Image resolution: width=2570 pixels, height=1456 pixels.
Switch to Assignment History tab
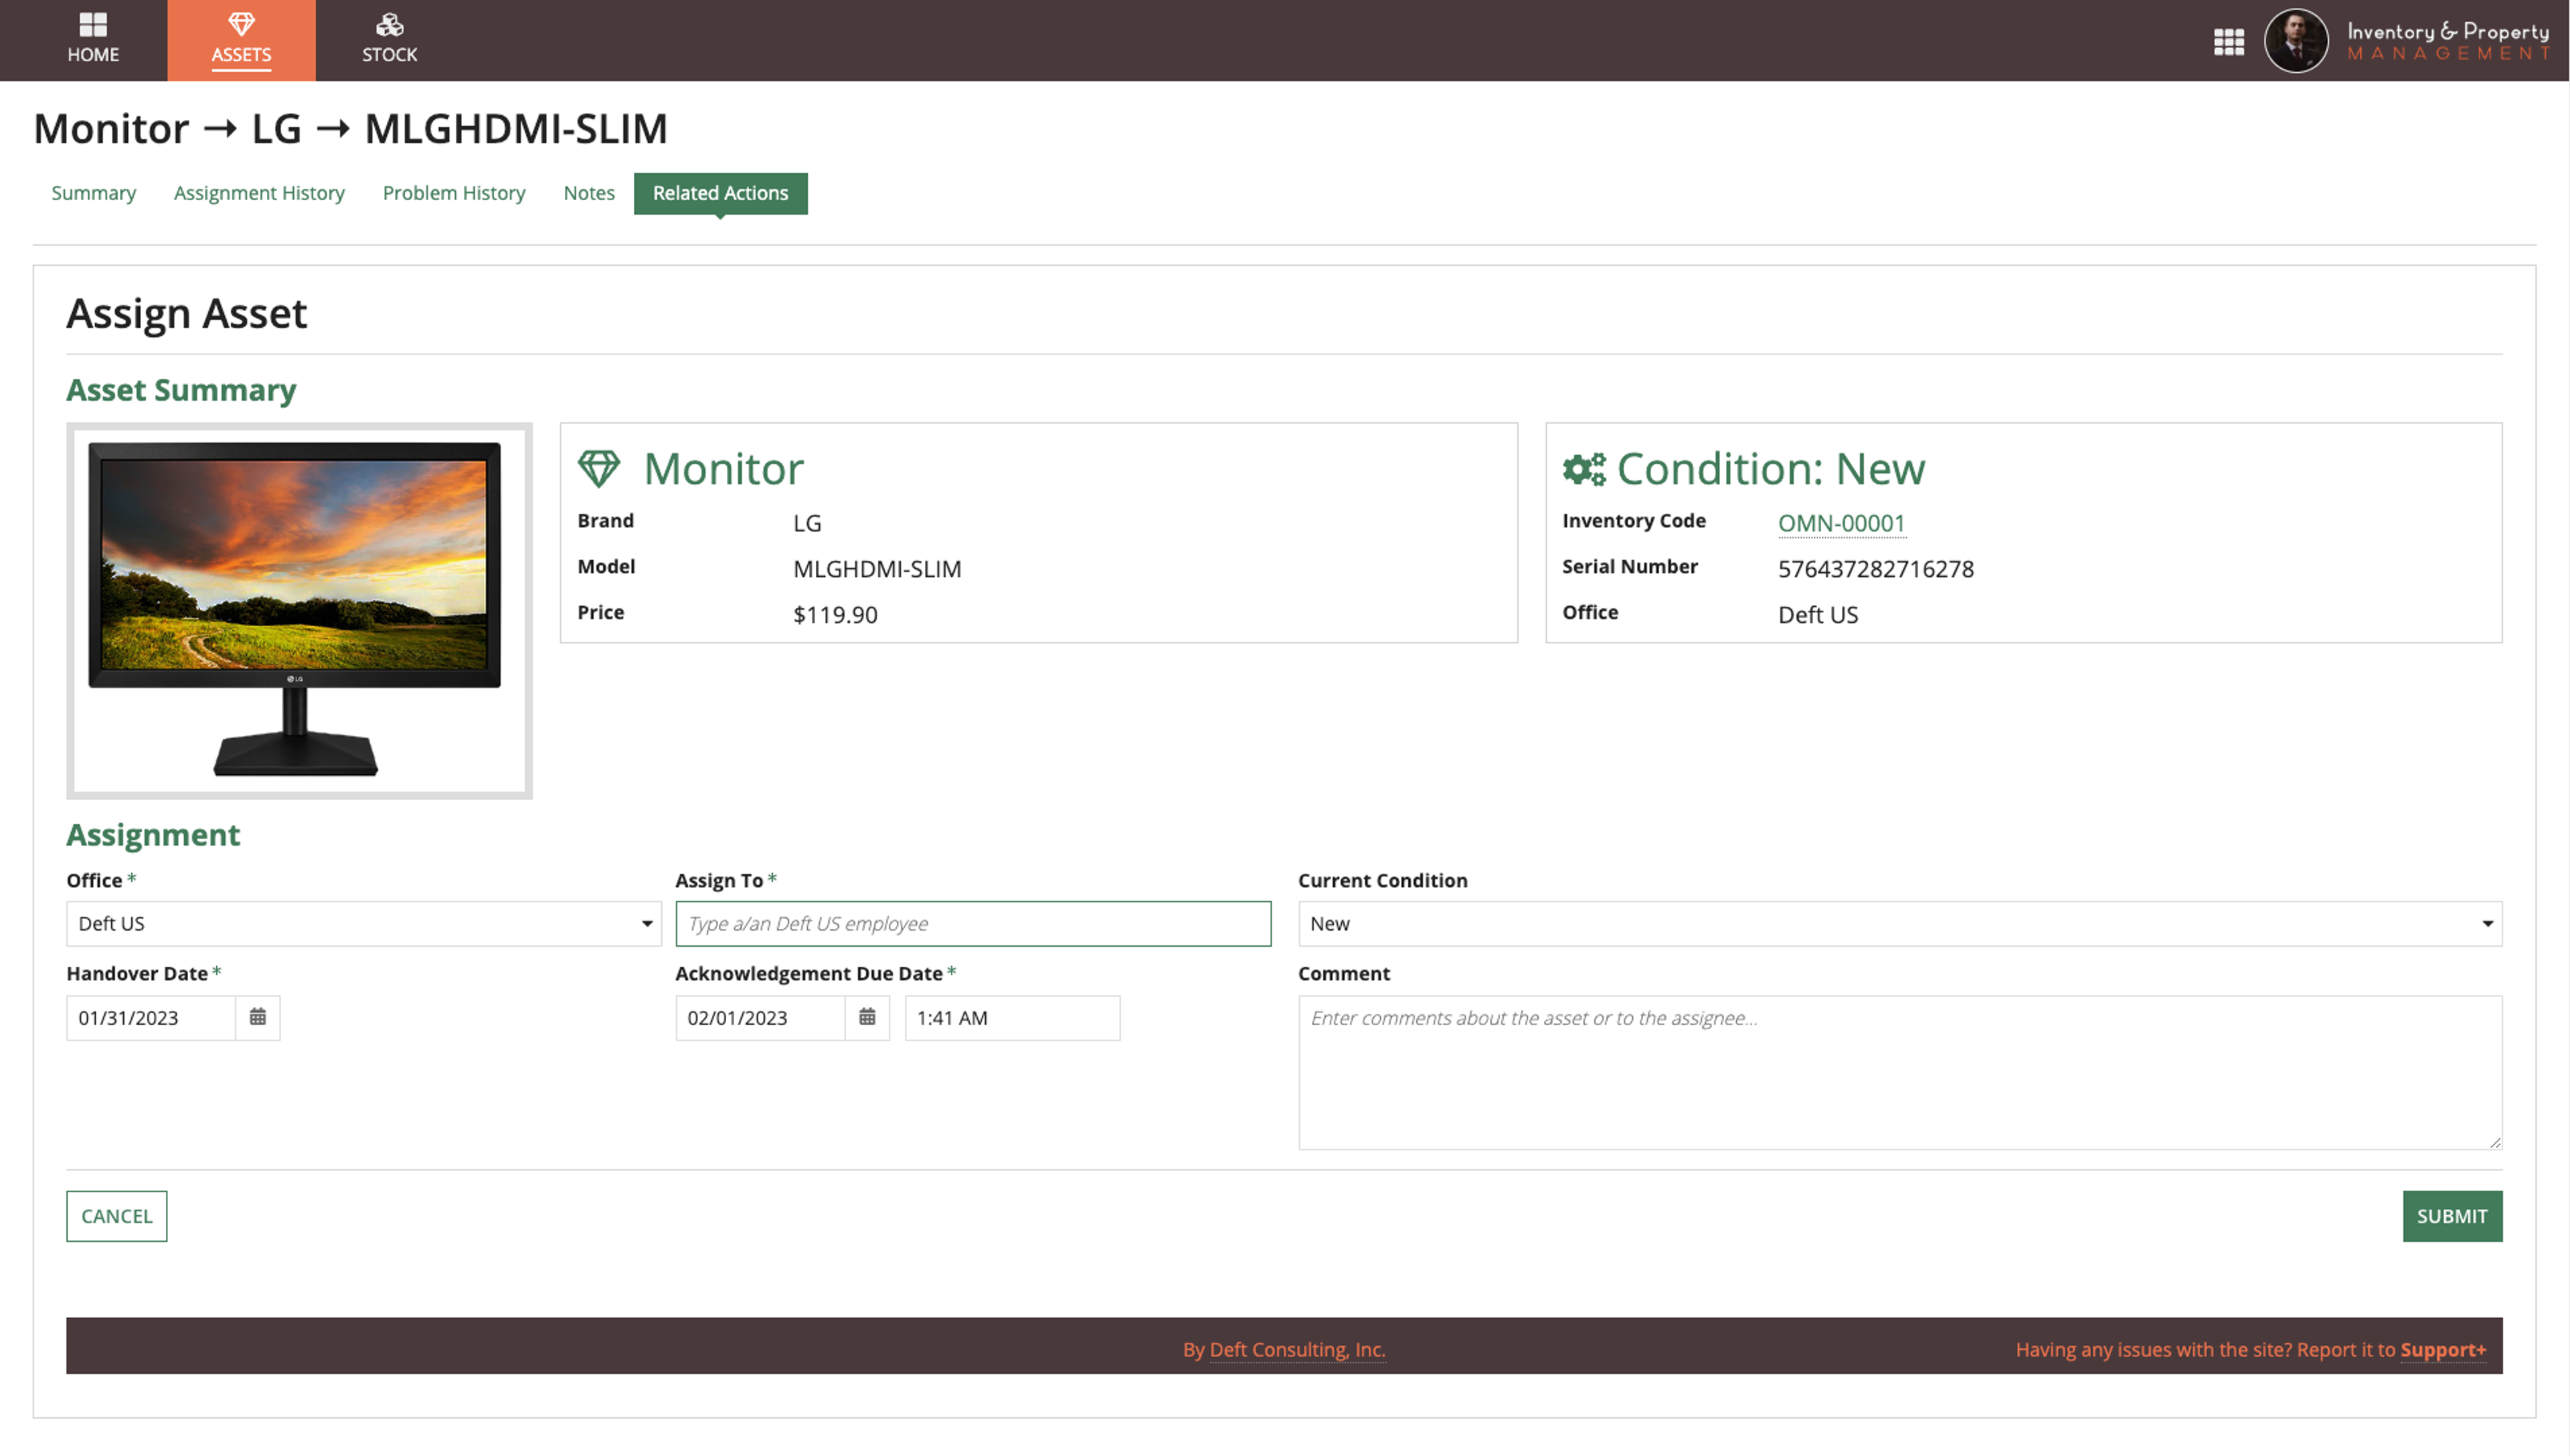click(259, 193)
